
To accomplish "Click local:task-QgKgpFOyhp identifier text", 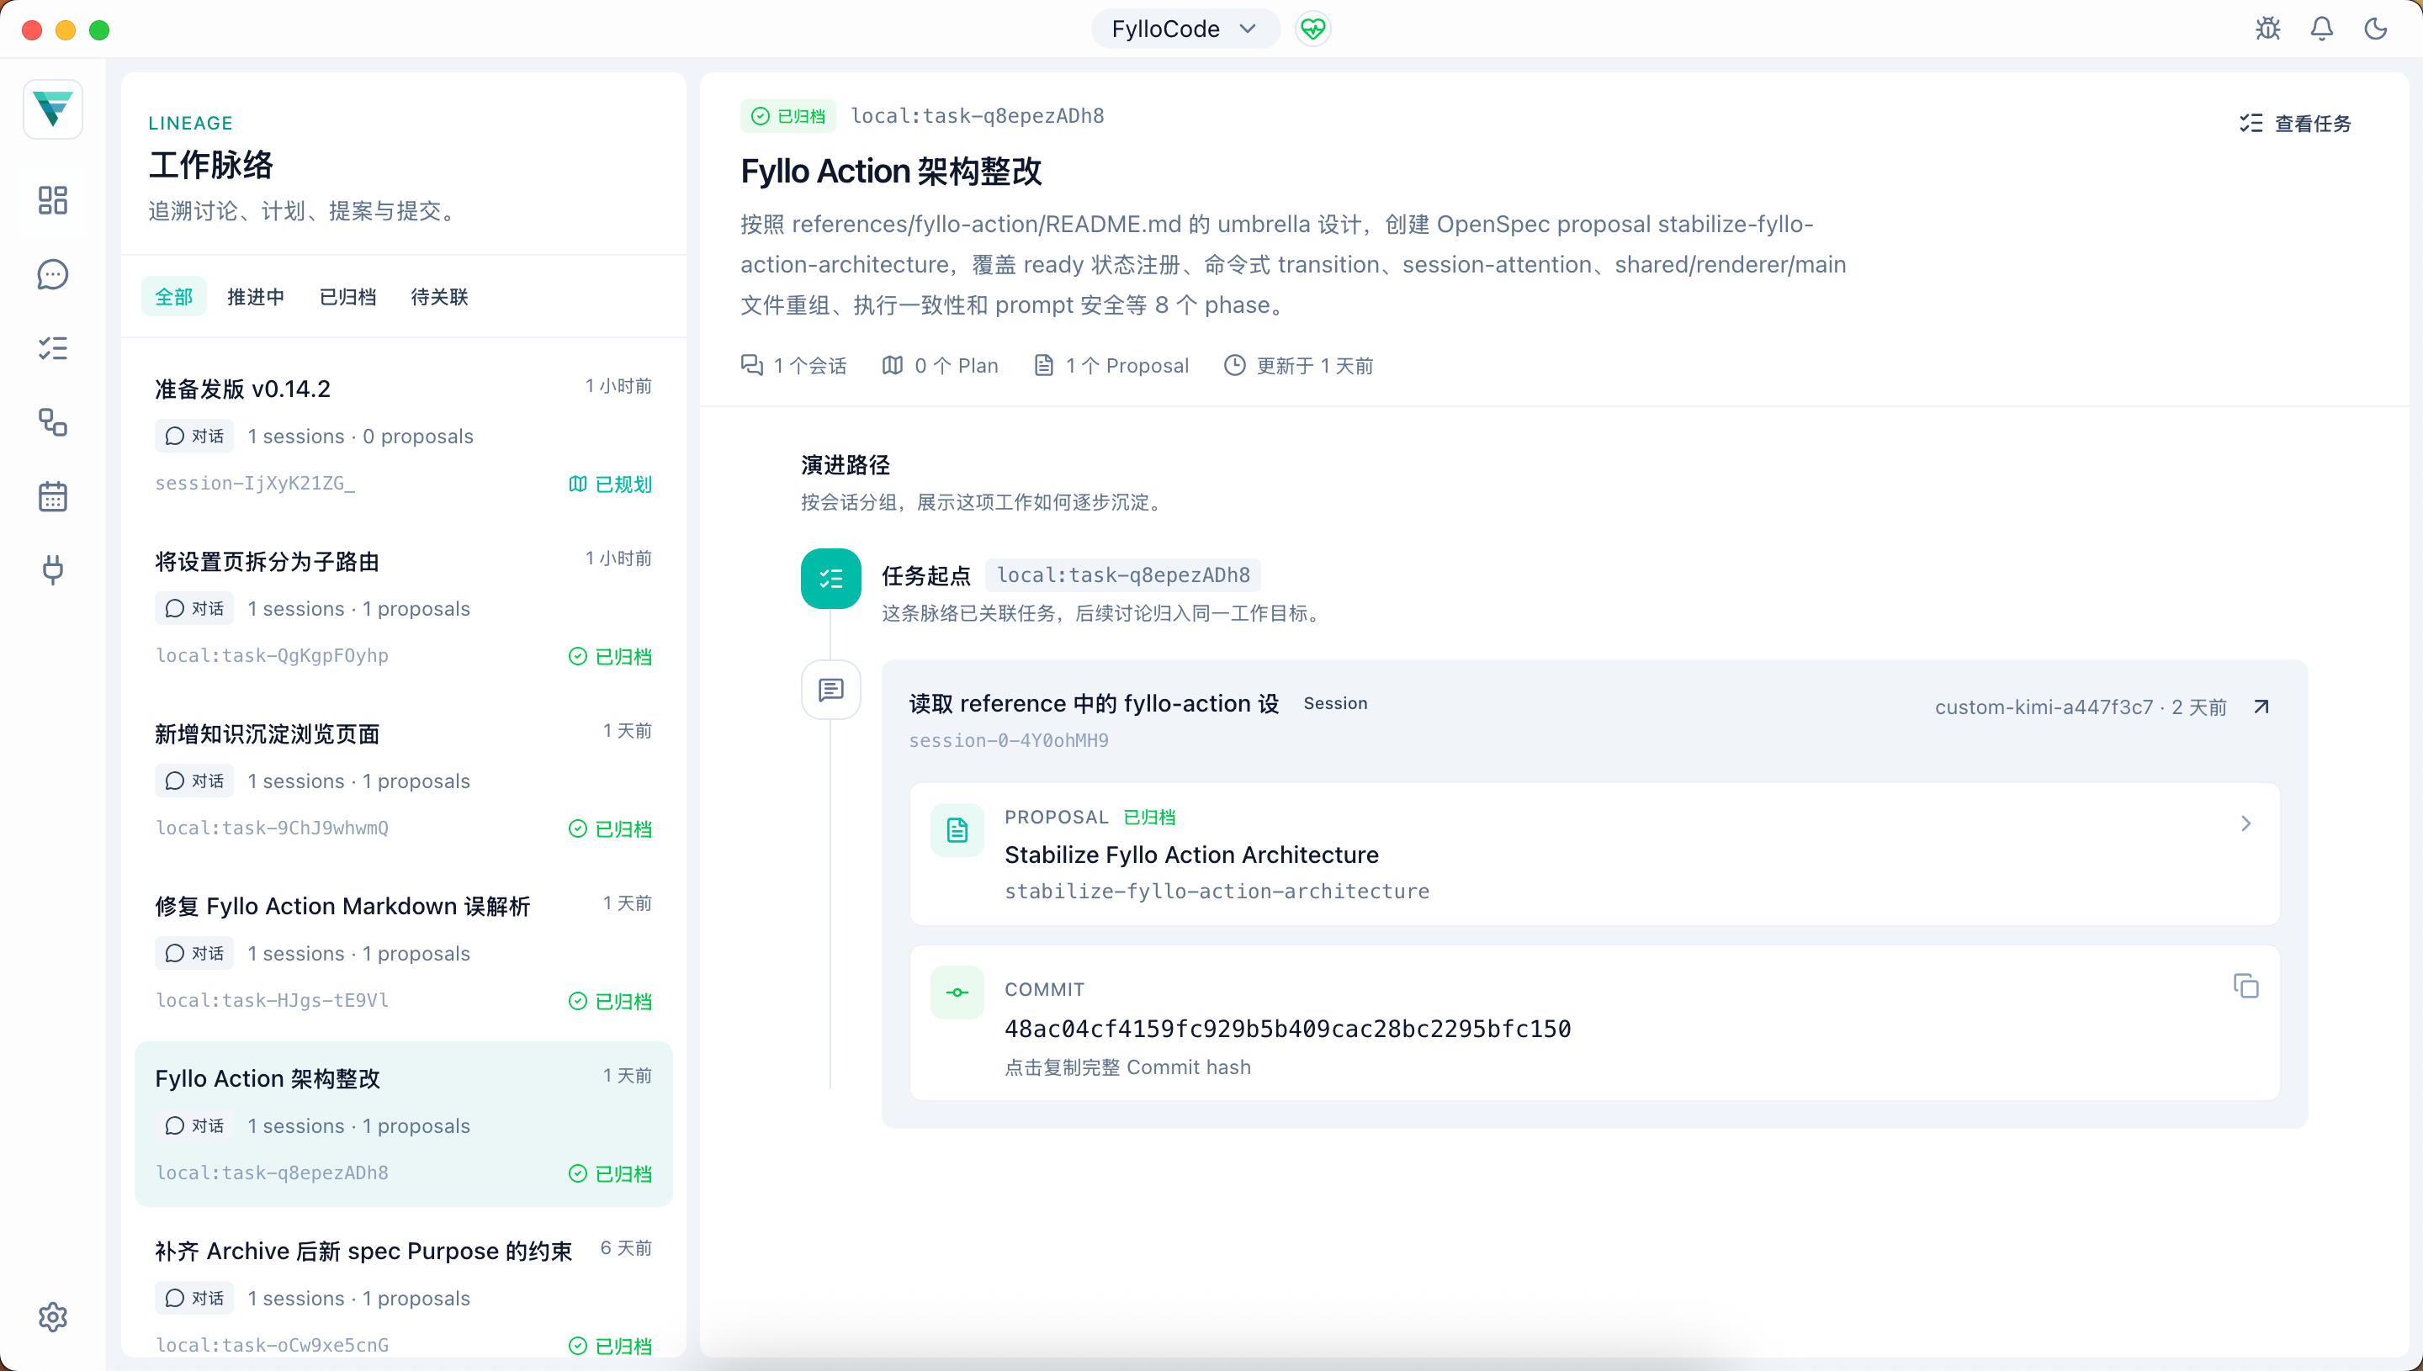I will point(272,655).
